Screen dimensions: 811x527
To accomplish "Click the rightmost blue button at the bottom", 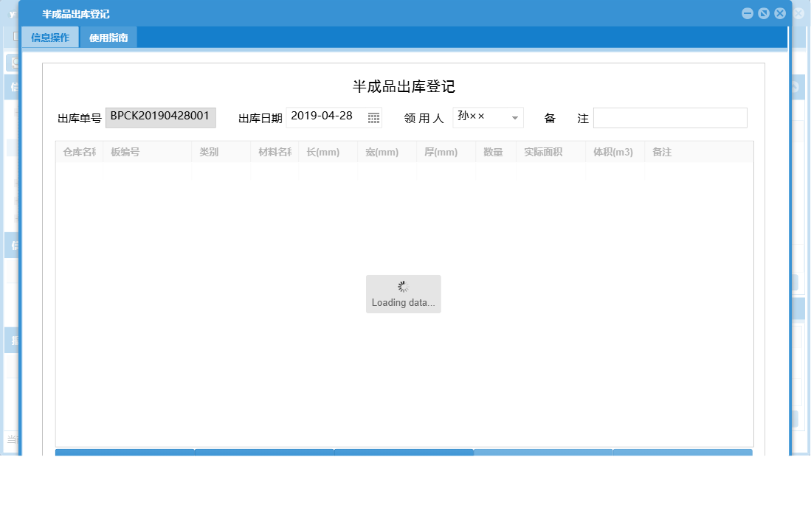I will coord(682,452).
